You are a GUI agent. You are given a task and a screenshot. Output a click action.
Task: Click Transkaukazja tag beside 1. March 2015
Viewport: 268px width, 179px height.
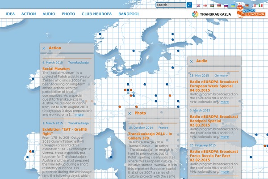[x=78, y=123]
